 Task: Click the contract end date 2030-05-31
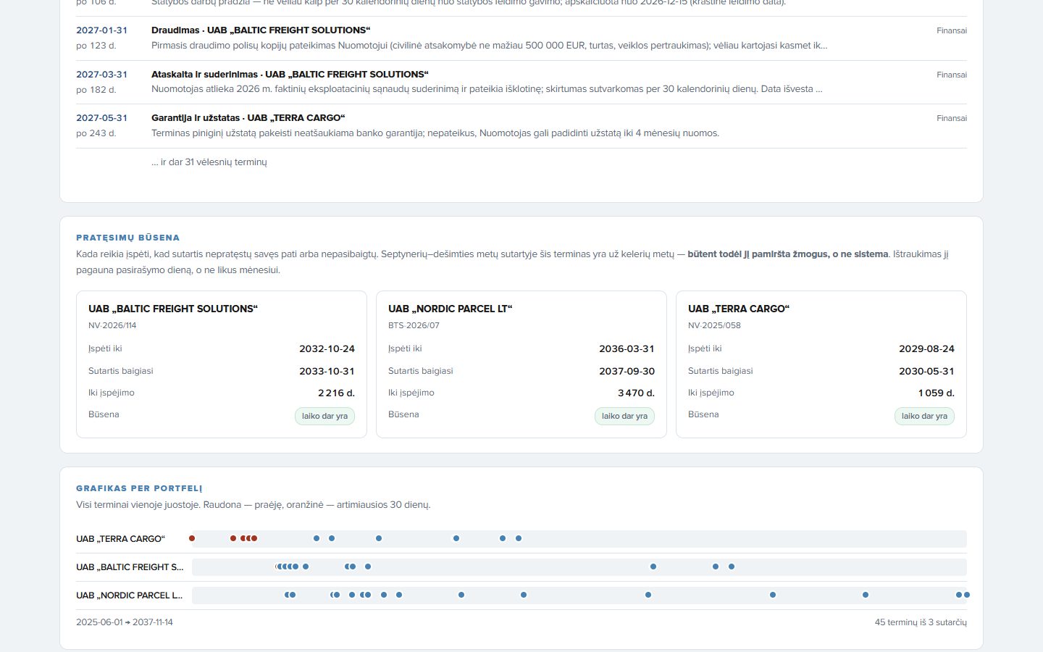click(x=926, y=371)
